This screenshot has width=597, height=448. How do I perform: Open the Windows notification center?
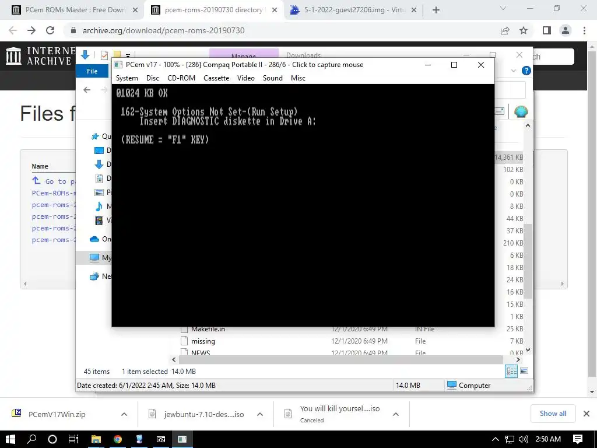(x=578, y=439)
